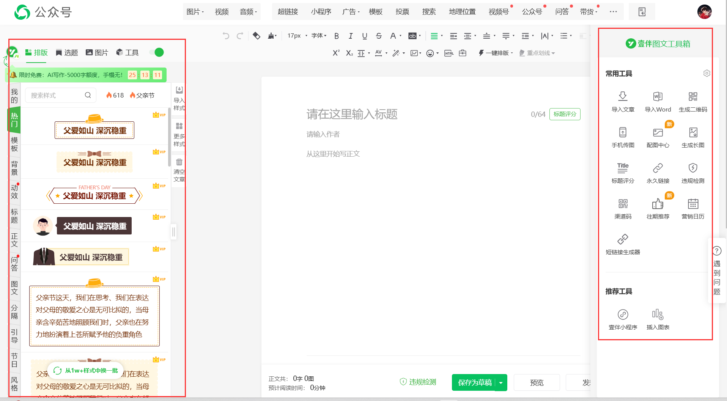727x401 pixels.
Task: Open 生成二维码 QR code generator
Action: tap(693, 102)
